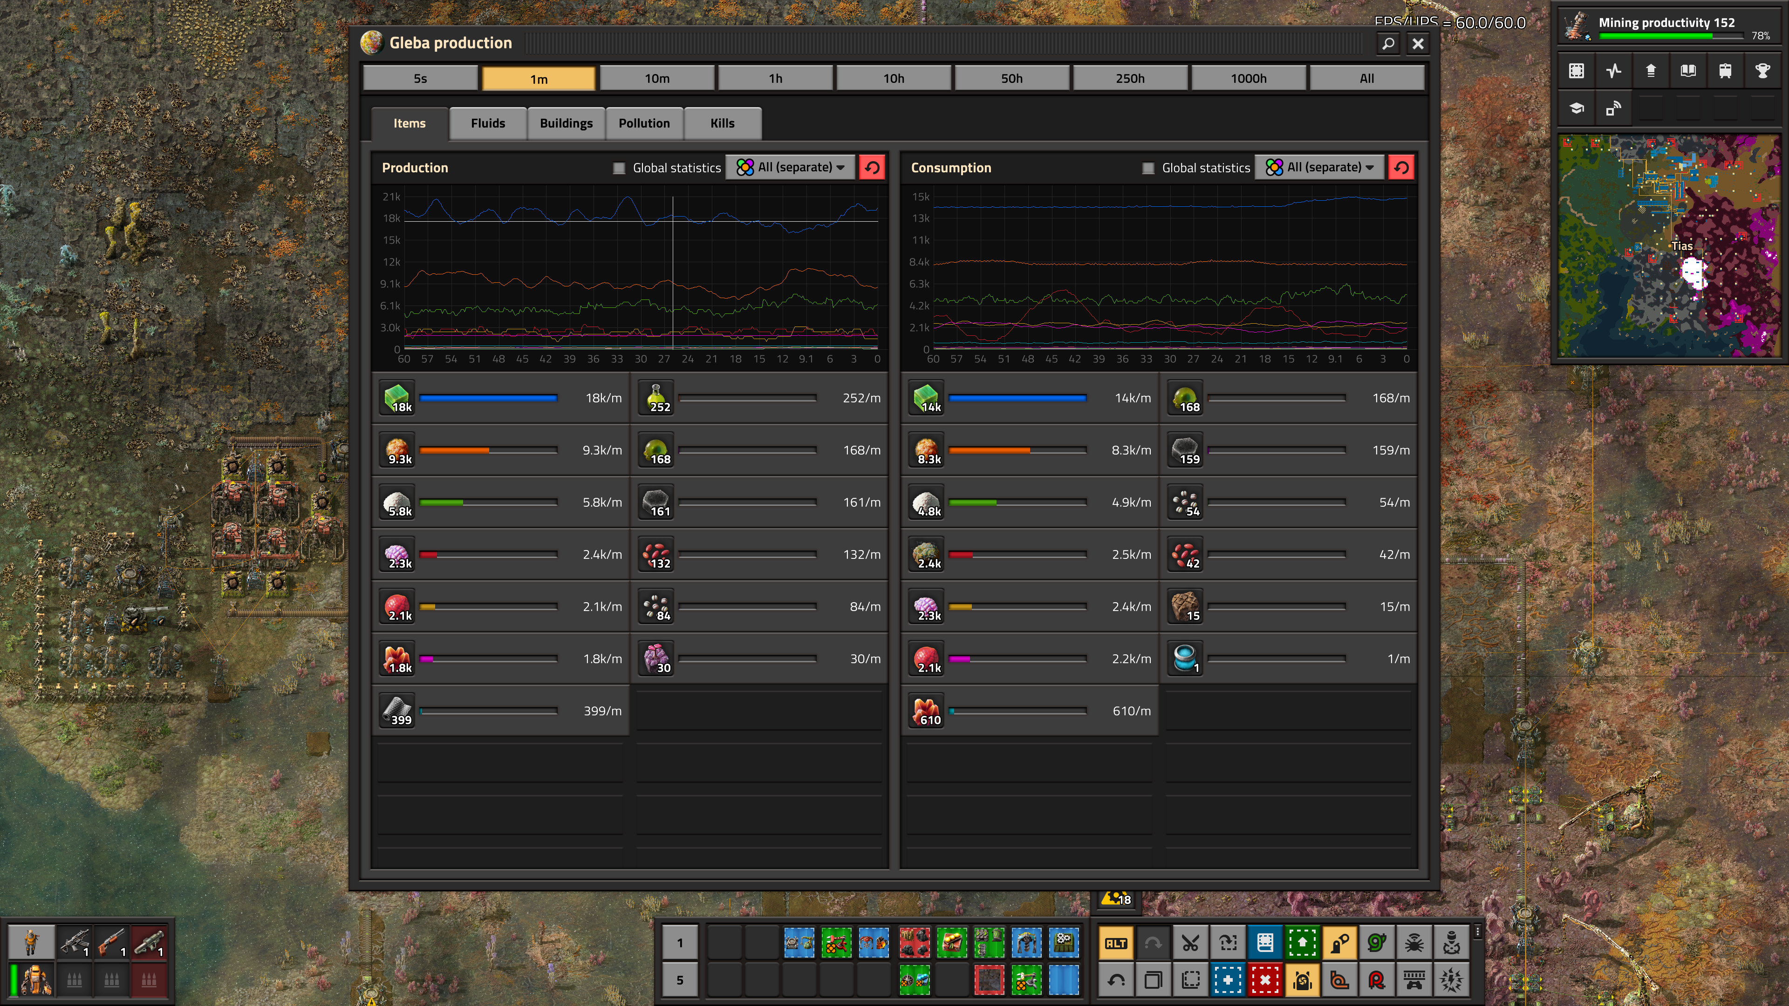Reset the Production graph with red button

(872, 167)
